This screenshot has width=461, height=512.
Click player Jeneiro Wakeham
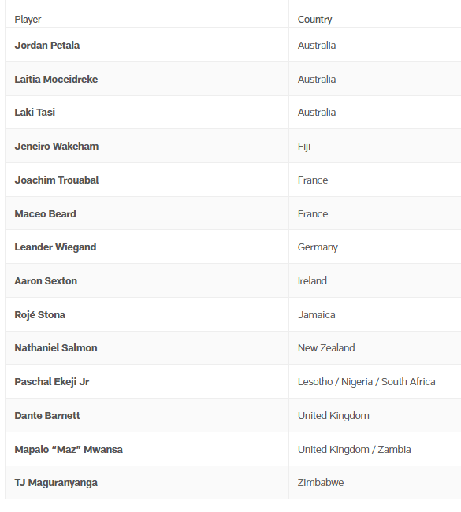click(x=57, y=146)
